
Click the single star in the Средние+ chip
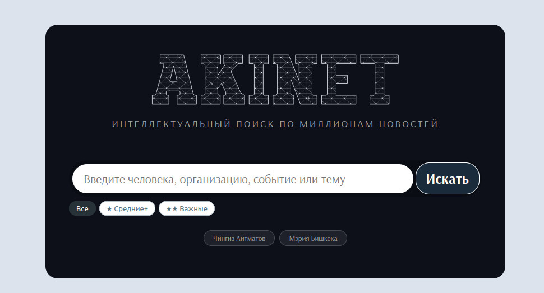tap(109, 209)
